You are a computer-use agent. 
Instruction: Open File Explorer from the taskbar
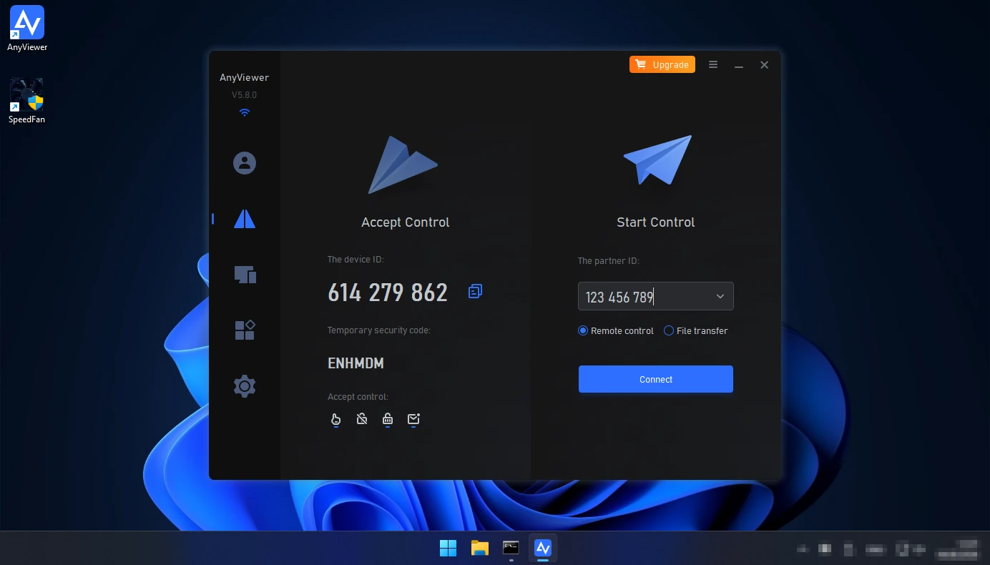480,549
